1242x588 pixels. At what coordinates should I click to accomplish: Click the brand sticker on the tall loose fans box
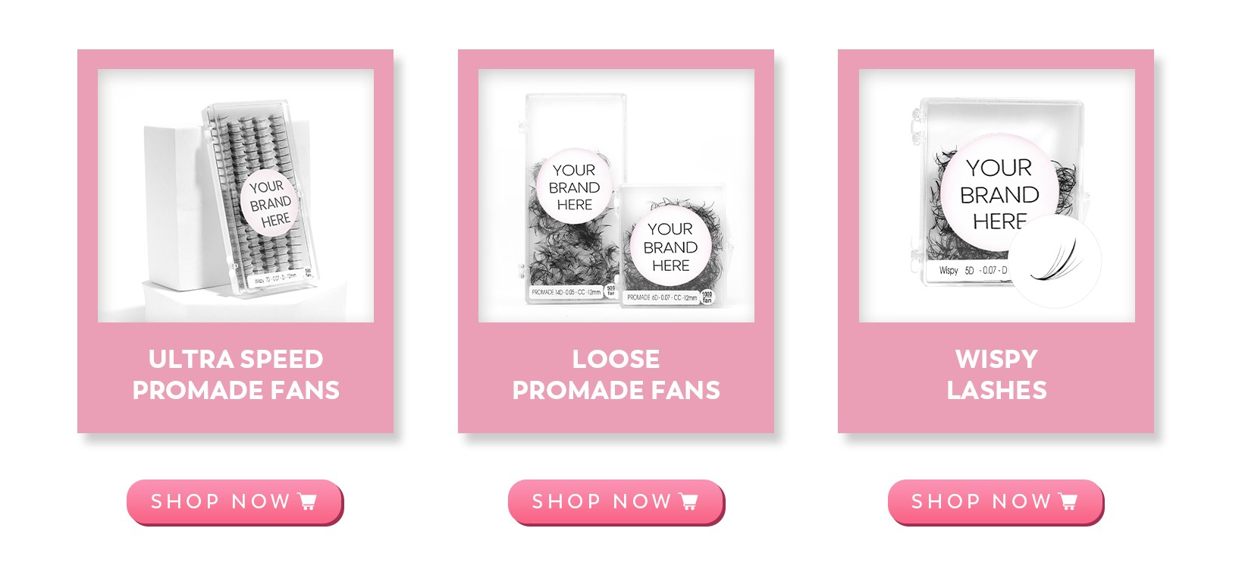(575, 187)
